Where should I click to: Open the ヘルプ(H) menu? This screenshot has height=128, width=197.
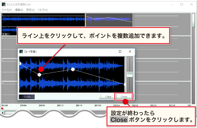[42, 10]
